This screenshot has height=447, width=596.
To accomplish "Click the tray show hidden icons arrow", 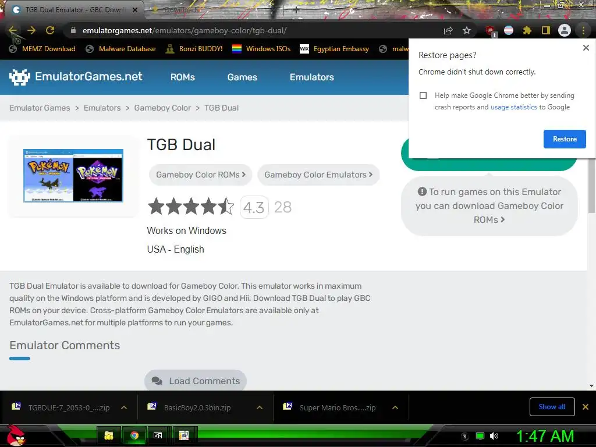I will tap(465, 437).
